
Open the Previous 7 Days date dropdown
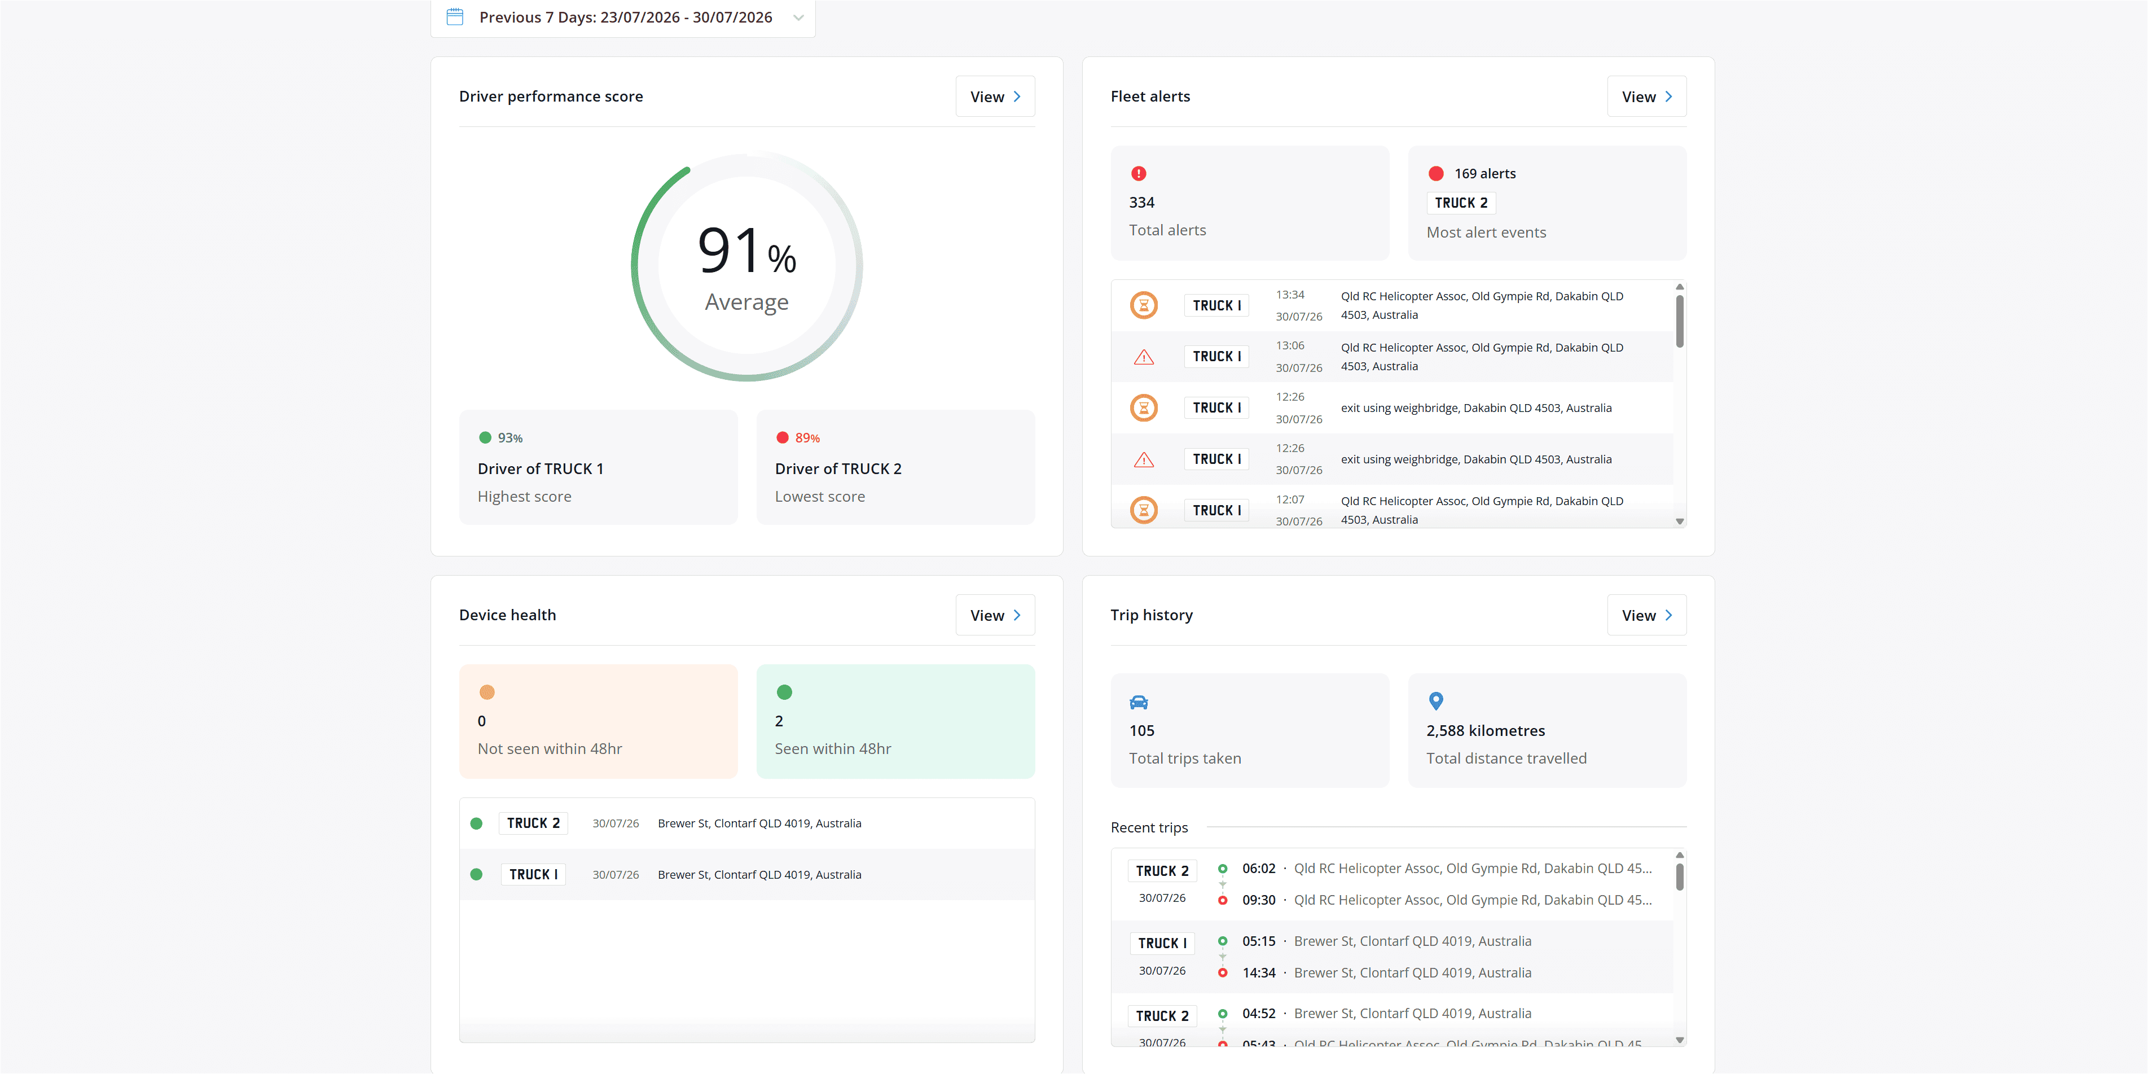click(x=623, y=17)
